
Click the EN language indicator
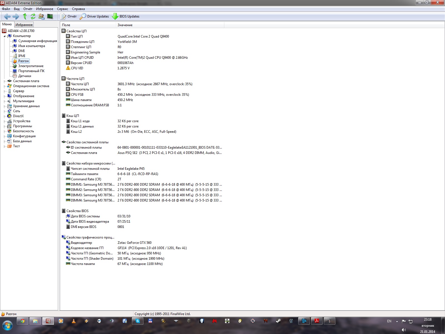click(x=389, y=321)
